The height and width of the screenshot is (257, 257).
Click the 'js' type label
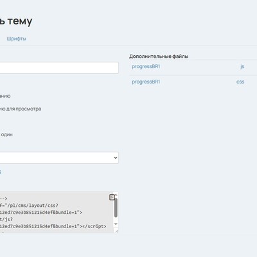coord(242,67)
